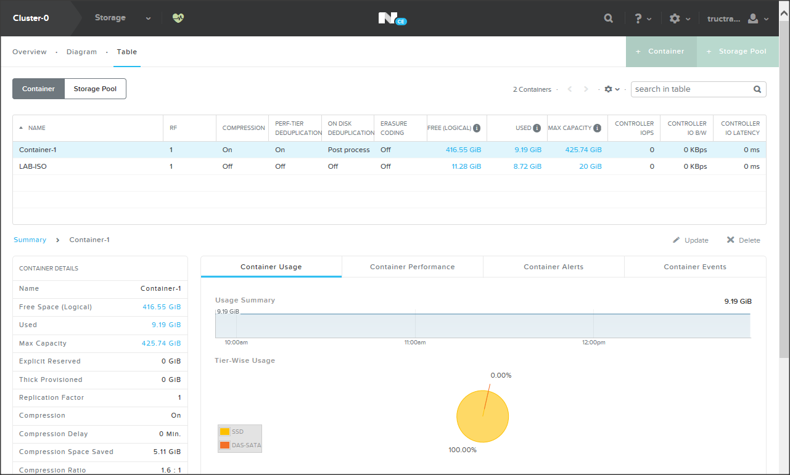Switch view to Storage Pool toggle

coord(95,89)
